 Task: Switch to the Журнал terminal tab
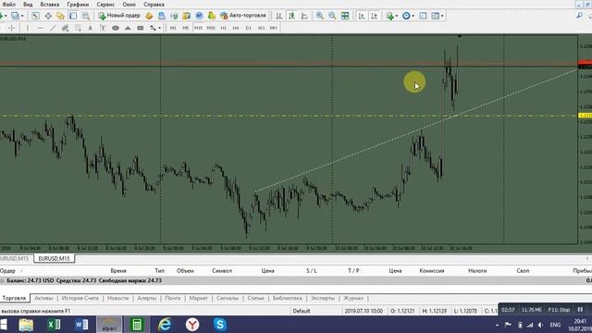pyautogui.click(x=353, y=298)
